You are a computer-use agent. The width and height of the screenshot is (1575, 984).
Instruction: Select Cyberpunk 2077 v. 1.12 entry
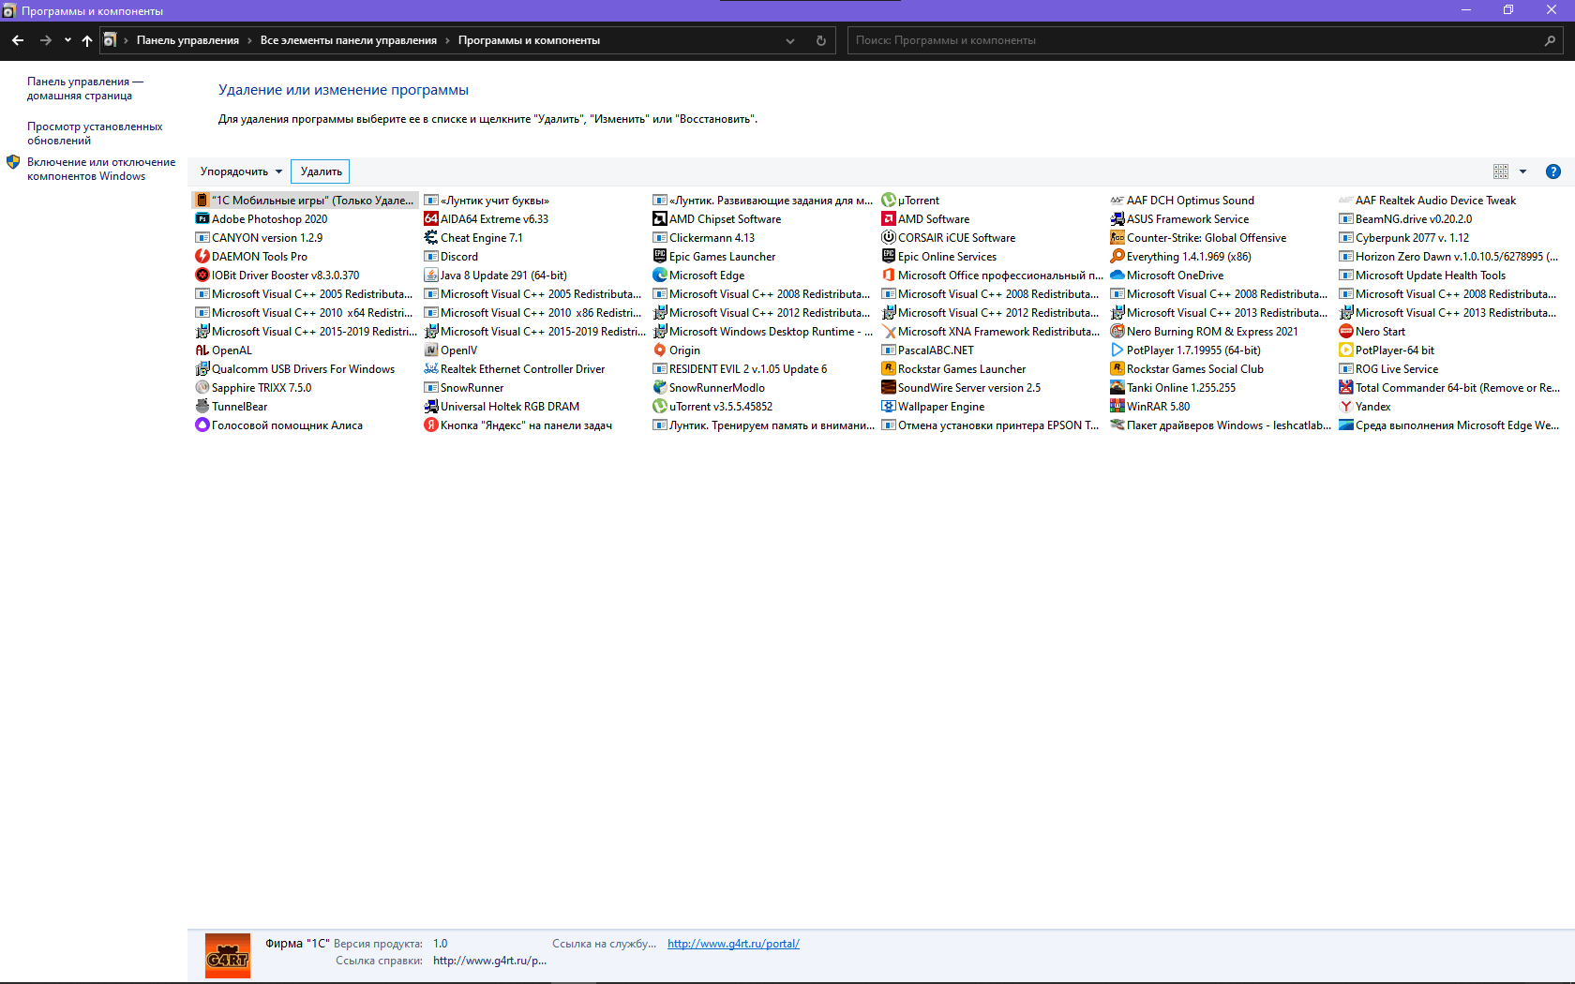(1403, 238)
